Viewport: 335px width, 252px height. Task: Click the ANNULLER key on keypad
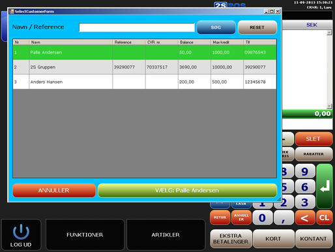coord(241,217)
